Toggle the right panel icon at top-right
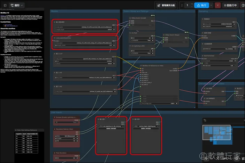 (x=243, y=5)
